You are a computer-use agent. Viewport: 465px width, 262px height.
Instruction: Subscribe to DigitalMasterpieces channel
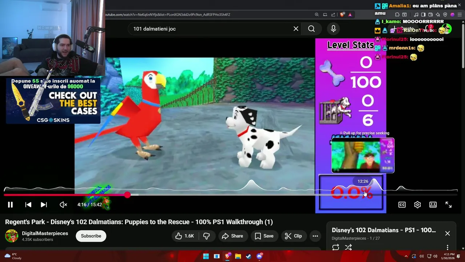[91, 236]
